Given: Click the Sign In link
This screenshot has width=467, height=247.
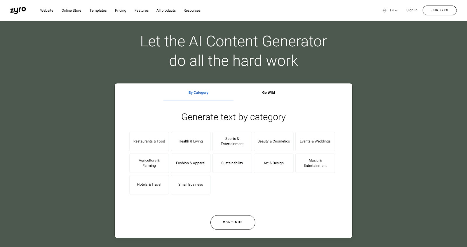Looking at the screenshot, I should point(412,10).
